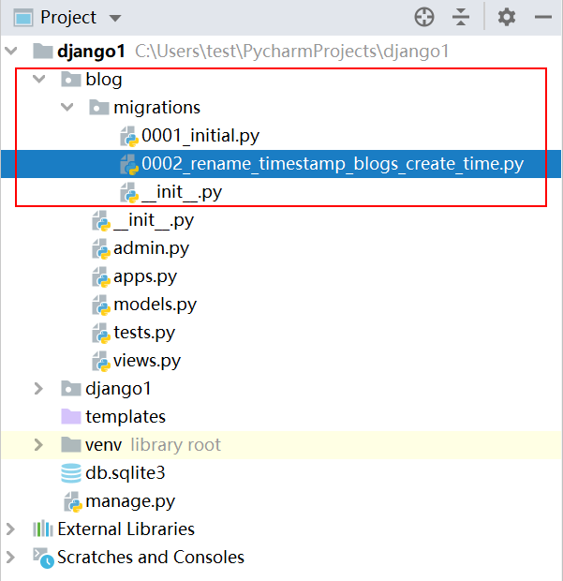Click the Scratches and Consoles label

151,557
